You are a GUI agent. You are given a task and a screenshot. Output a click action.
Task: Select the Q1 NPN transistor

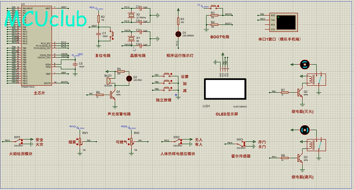click(x=113, y=95)
